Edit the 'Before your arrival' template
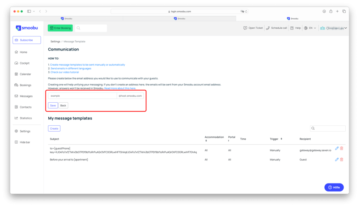This screenshot has height=207, width=359. point(337,160)
